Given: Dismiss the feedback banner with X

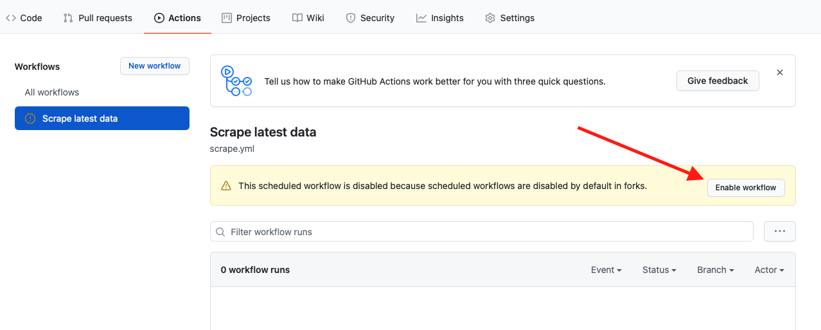Looking at the screenshot, I should (x=780, y=72).
